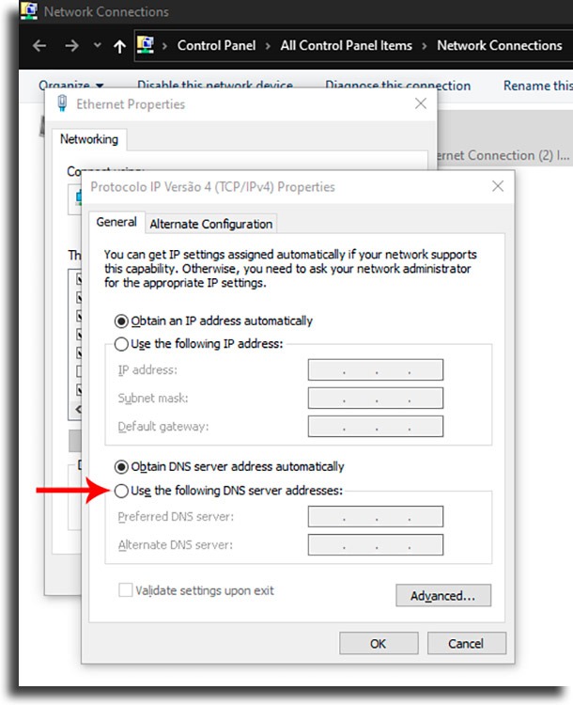Select Obtain DNS server address automatically

pos(229,466)
